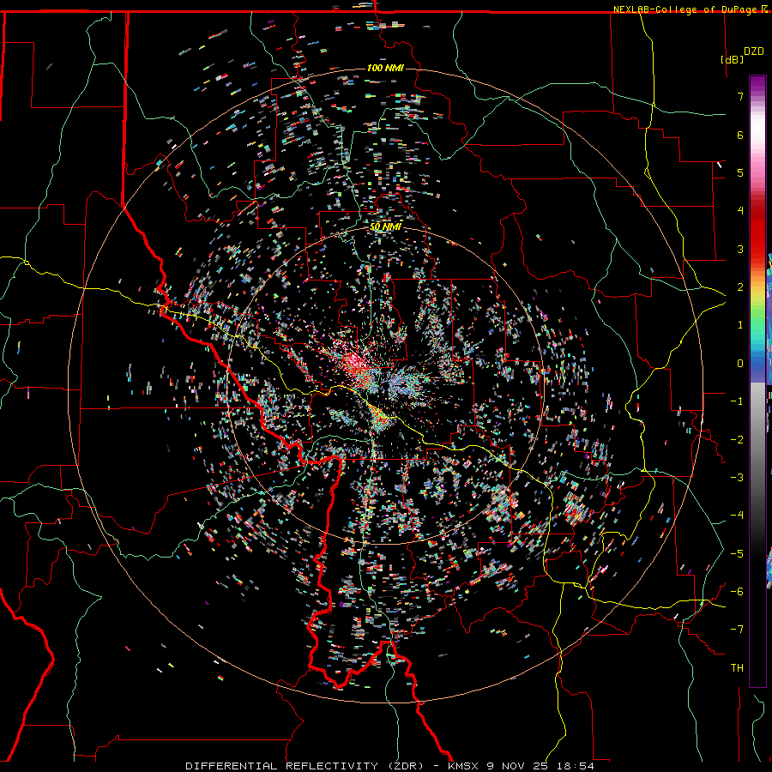Click the 50 NMI range ring label
Image resolution: width=772 pixels, height=772 pixels.
pos(385,227)
